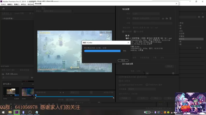Open the 预设 preset dropdown
Viewport: 206px width, 115px height.
point(146,18)
